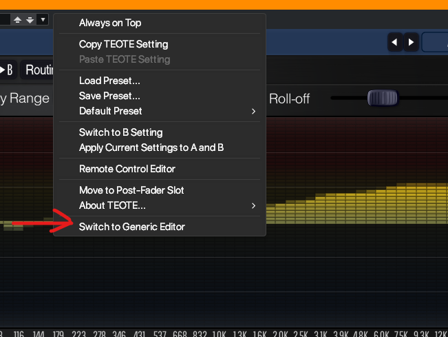Open the small triangle dropdown menu button
The image size is (448, 337).
pyautogui.click(x=43, y=20)
